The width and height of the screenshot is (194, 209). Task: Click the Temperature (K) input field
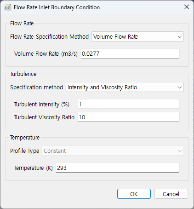[118, 168]
